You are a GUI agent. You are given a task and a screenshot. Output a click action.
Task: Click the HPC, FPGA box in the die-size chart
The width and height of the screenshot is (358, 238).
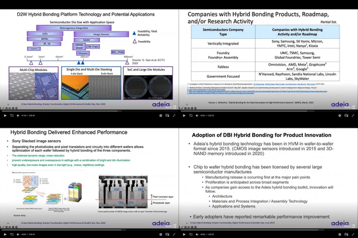tap(118, 52)
